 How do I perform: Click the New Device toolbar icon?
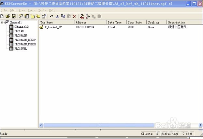tap(27, 16)
